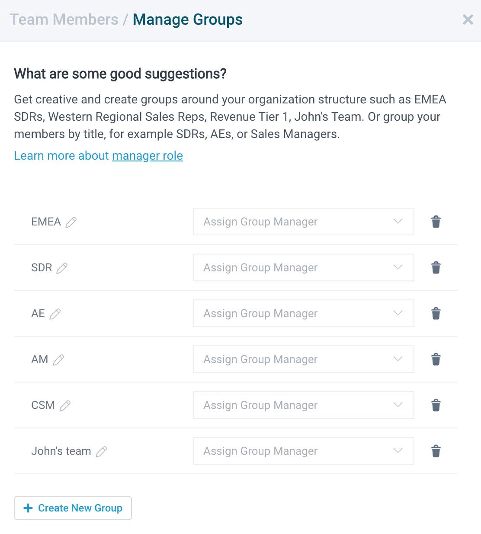The width and height of the screenshot is (481, 534).
Task: Choose a group manager for AE
Action: (303, 313)
